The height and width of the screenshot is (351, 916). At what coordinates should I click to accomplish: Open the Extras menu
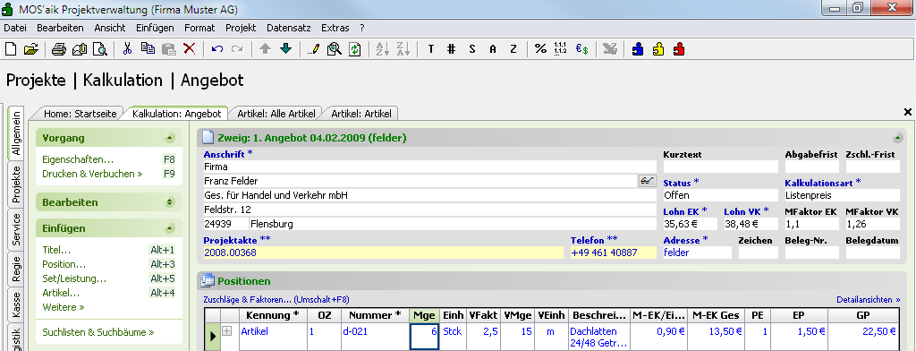click(x=335, y=28)
